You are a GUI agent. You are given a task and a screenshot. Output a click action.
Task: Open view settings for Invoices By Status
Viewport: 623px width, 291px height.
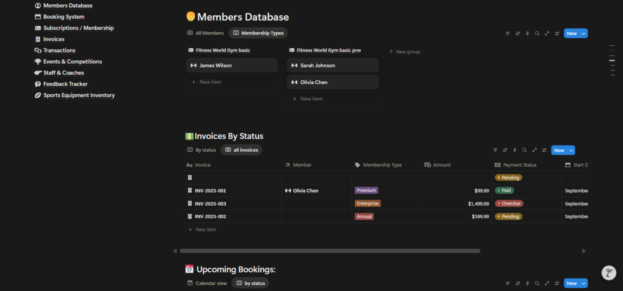pyautogui.click(x=544, y=150)
